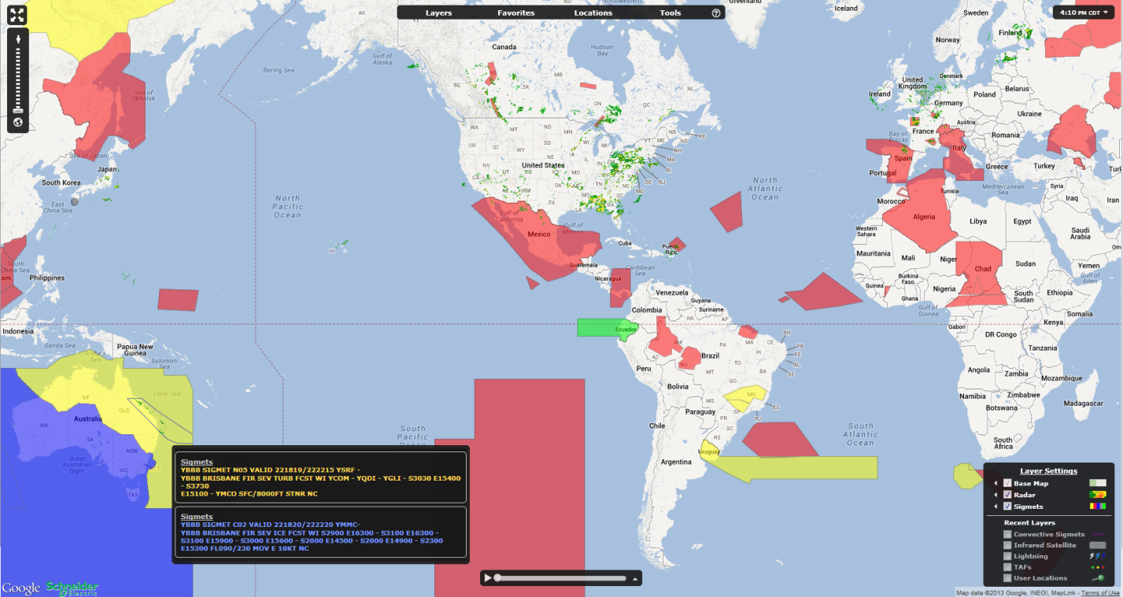Click the Lightning bolts legend icon

pyautogui.click(x=1097, y=556)
